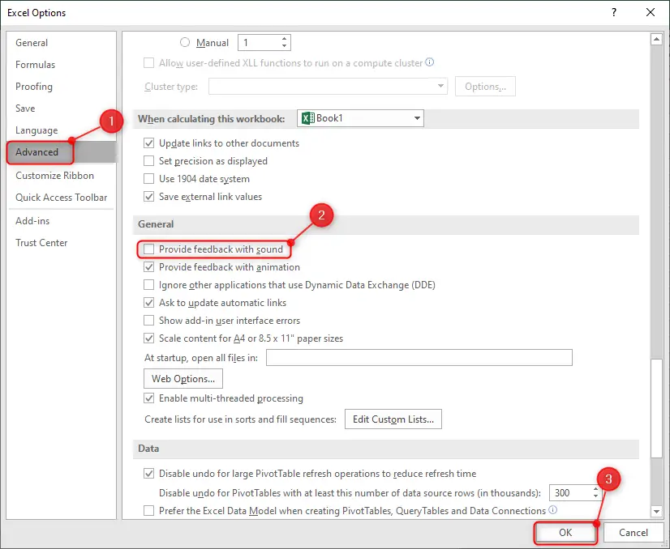The height and width of the screenshot is (549, 670).
Task: Check Set precision as displayed
Action: tap(149, 160)
